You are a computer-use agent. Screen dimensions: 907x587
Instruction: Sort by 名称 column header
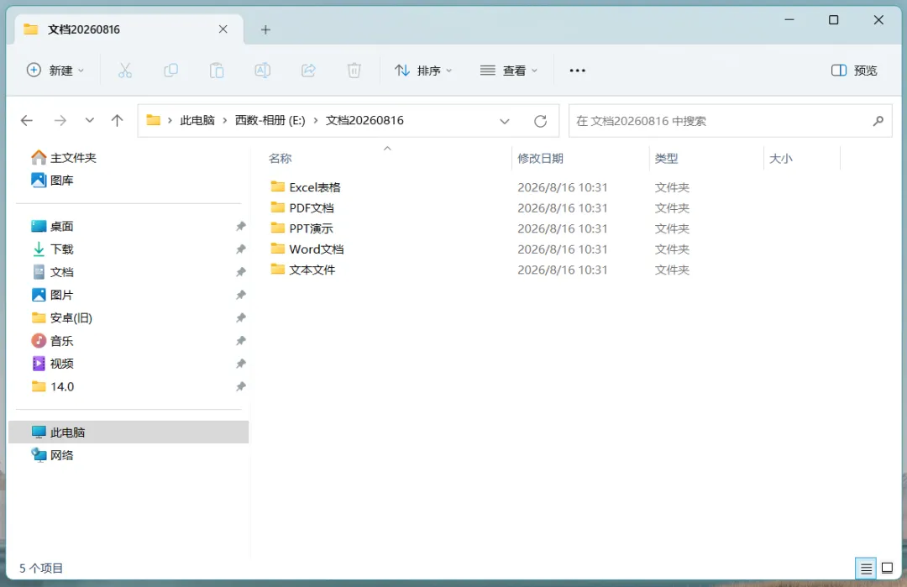click(x=280, y=159)
